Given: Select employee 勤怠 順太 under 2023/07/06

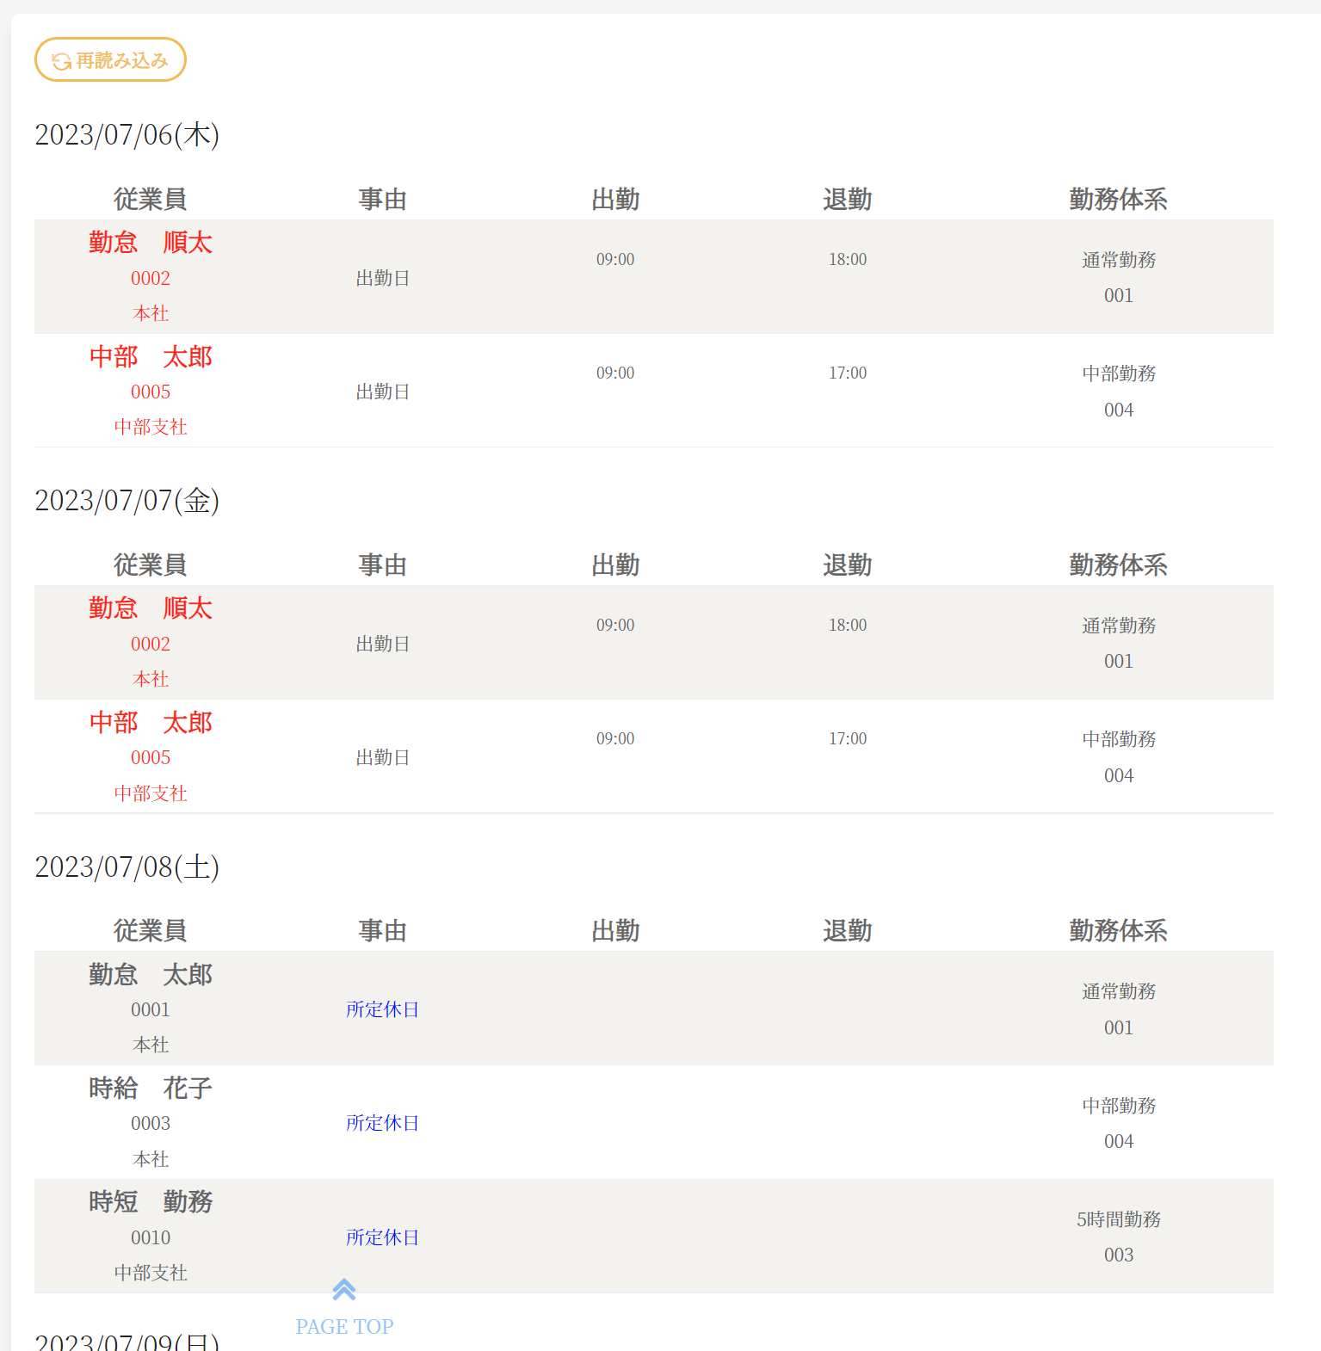Looking at the screenshot, I should [151, 243].
